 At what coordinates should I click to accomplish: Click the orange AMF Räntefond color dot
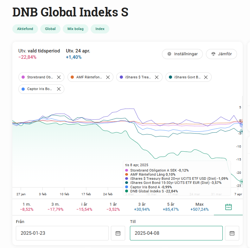72,77
